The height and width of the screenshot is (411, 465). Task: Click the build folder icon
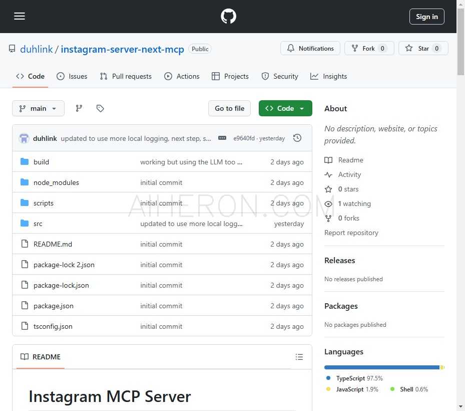pyautogui.click(x=25, y=161)
